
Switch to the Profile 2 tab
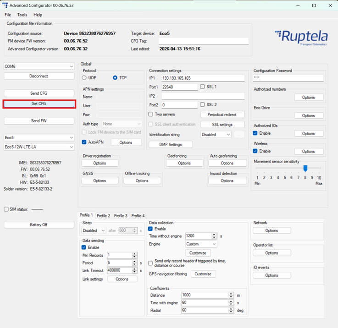[x=104, y=216]
